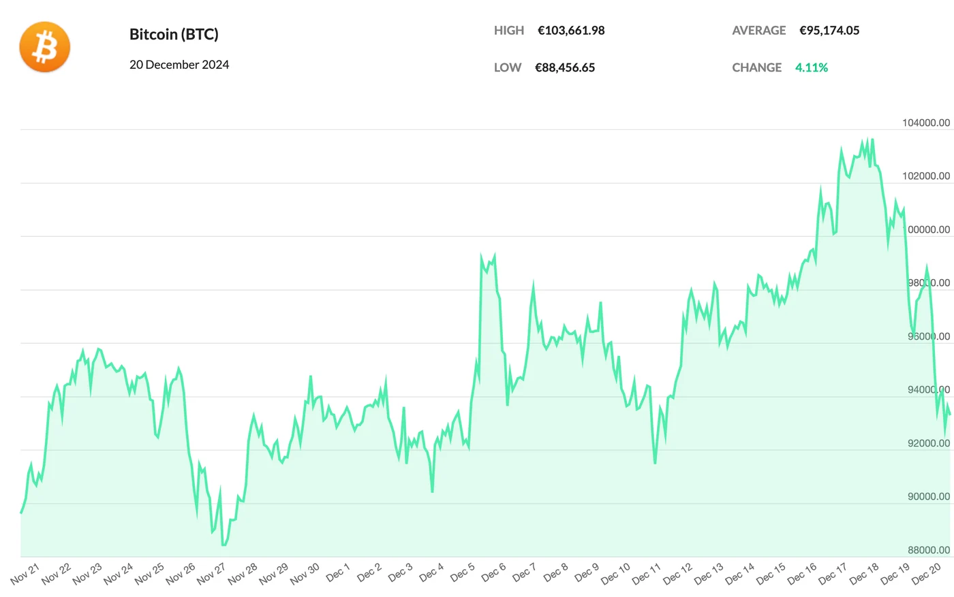Viewport: 954px width, 597px height.
Task: Click the Dec 4 x-axis label
Action: [x=431, y=572]
